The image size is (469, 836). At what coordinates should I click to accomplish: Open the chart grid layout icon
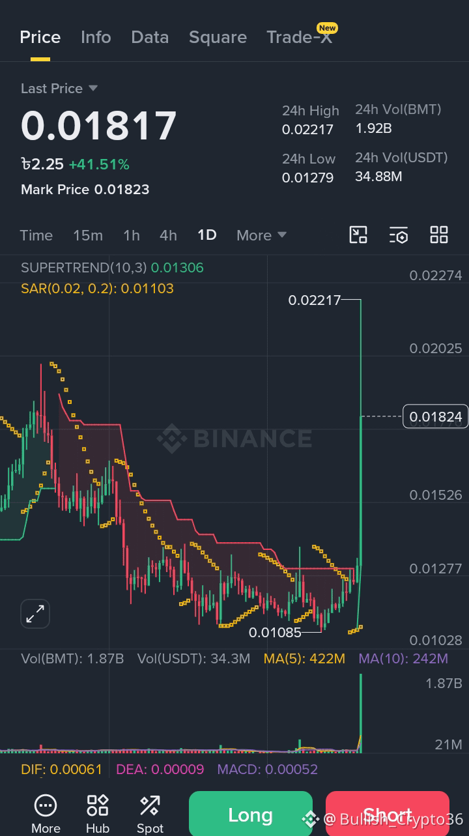pyautogui.click(x=439, y=235)
